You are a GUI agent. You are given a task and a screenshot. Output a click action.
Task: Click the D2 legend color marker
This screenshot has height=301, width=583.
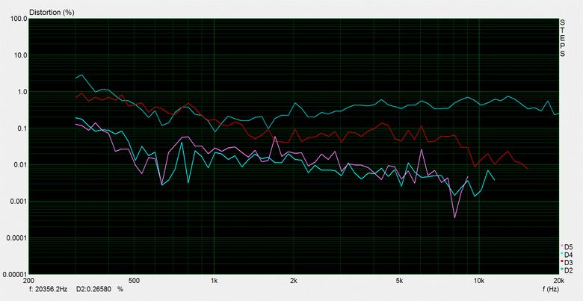point(562,269)
